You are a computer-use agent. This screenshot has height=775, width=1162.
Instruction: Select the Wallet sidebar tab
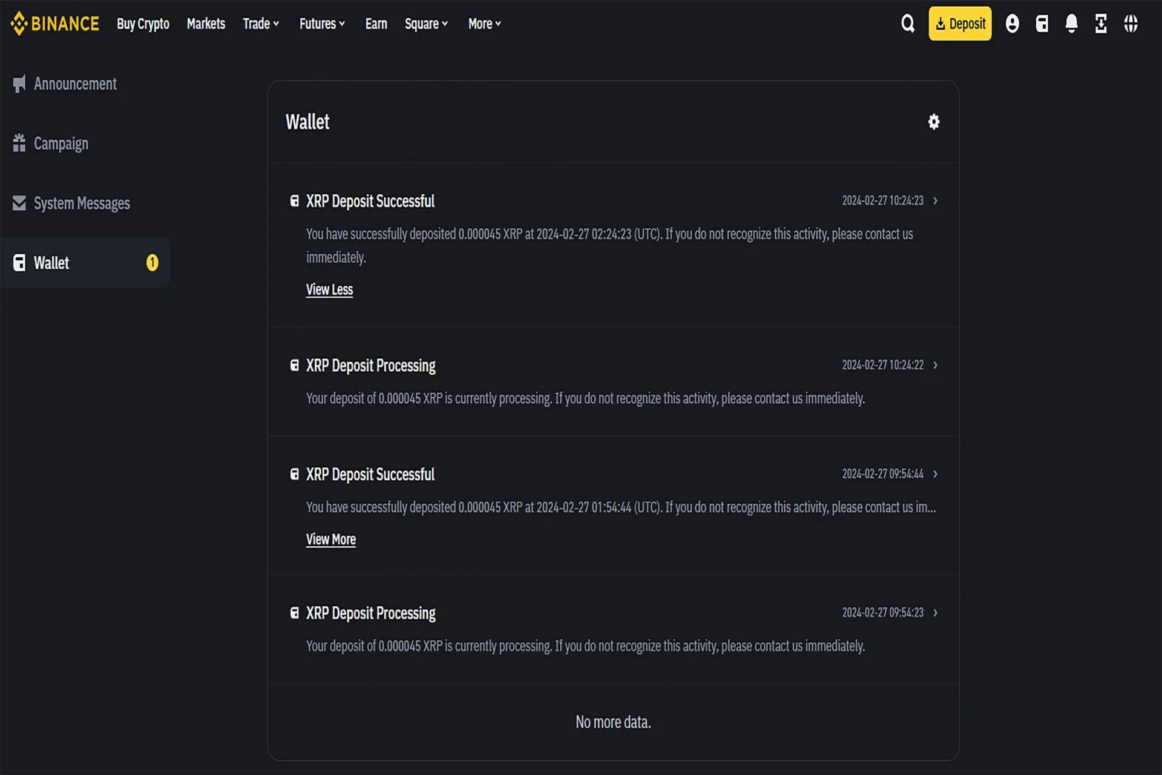(x=85, y=263)
